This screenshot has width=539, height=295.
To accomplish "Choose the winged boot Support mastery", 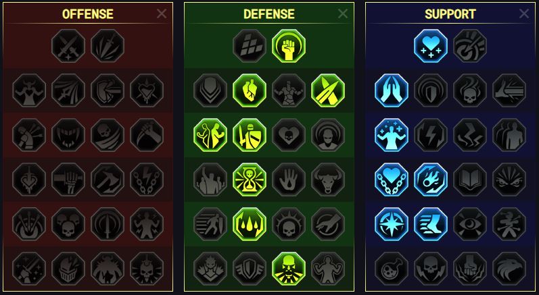I will (431, 224).
